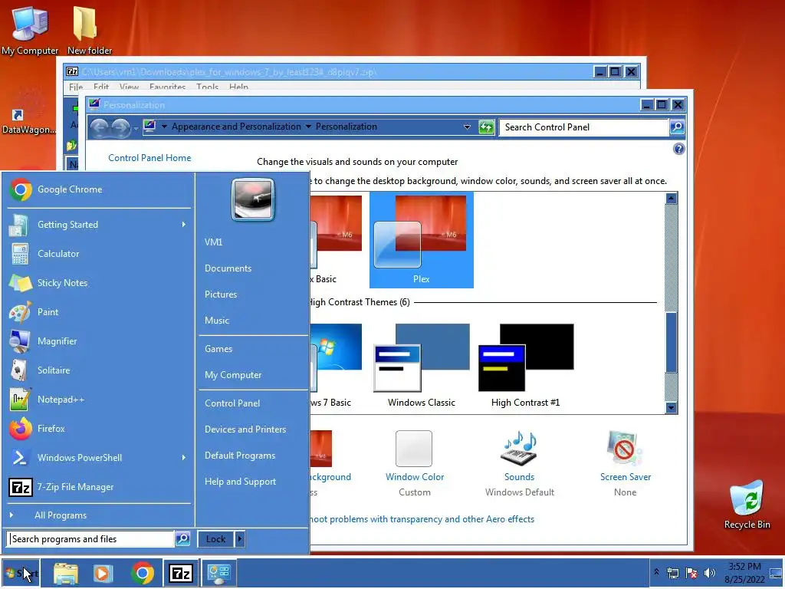Switch to 7-Zip window in taskbar

(x=181, y=574)
